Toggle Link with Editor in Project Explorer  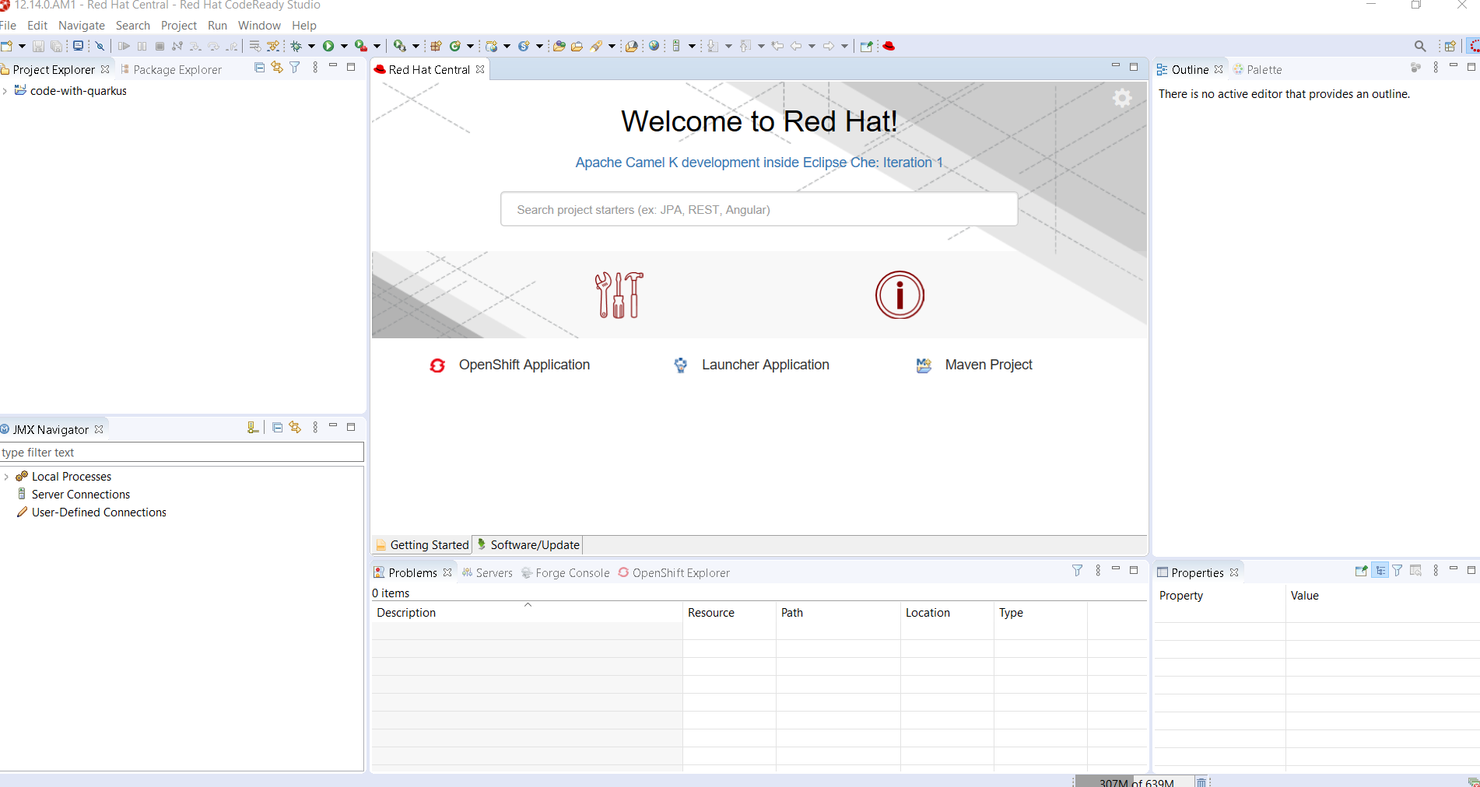277,68
